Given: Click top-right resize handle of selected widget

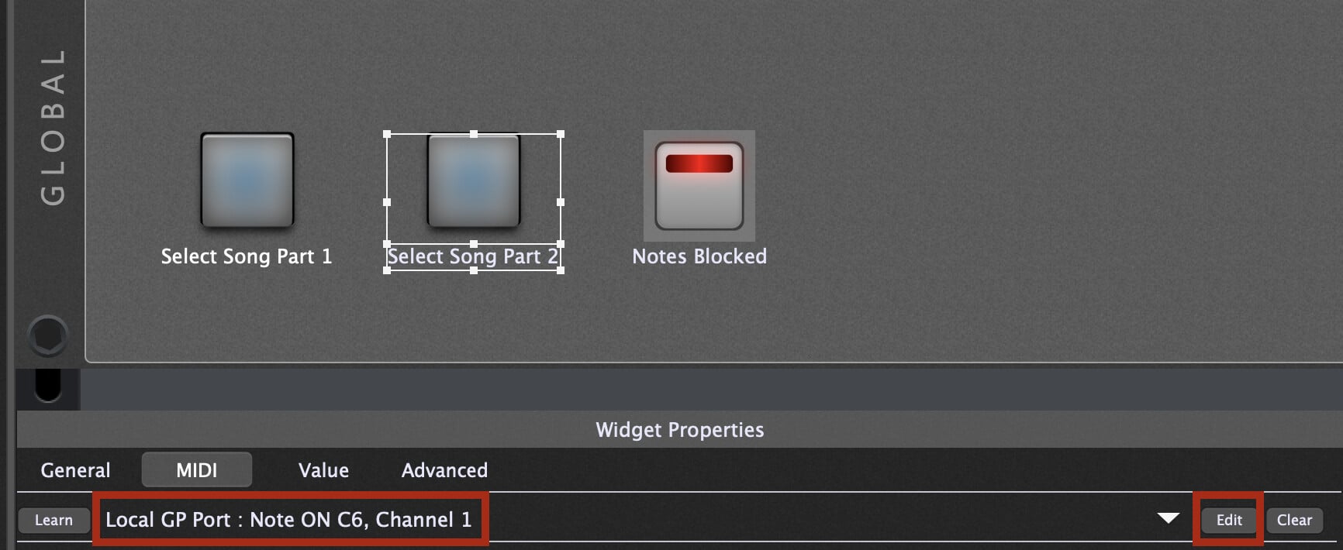Looking at the screenshot, I should click(x=560, y=135).
